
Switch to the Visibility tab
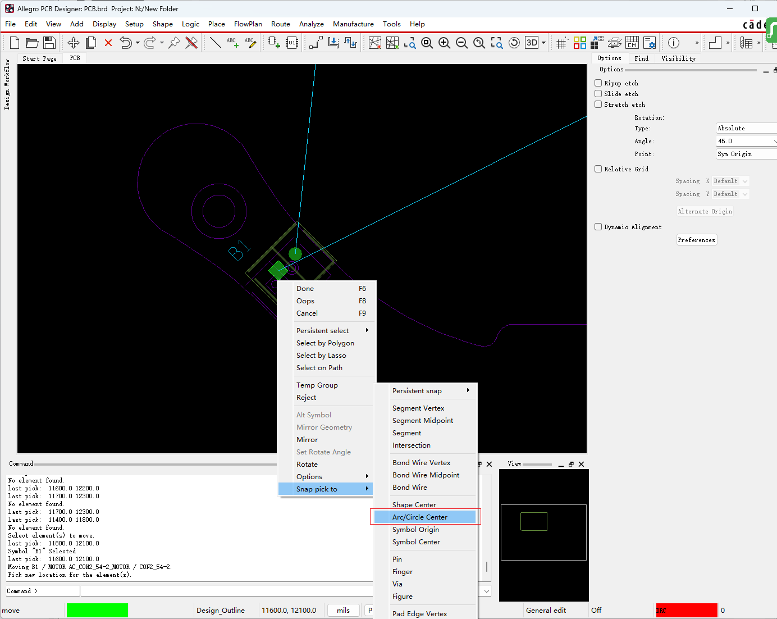(678, 58)
